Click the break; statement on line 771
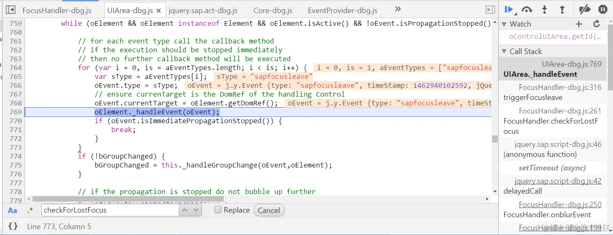This screenshot has width=613, height=235. pos(124,130)
